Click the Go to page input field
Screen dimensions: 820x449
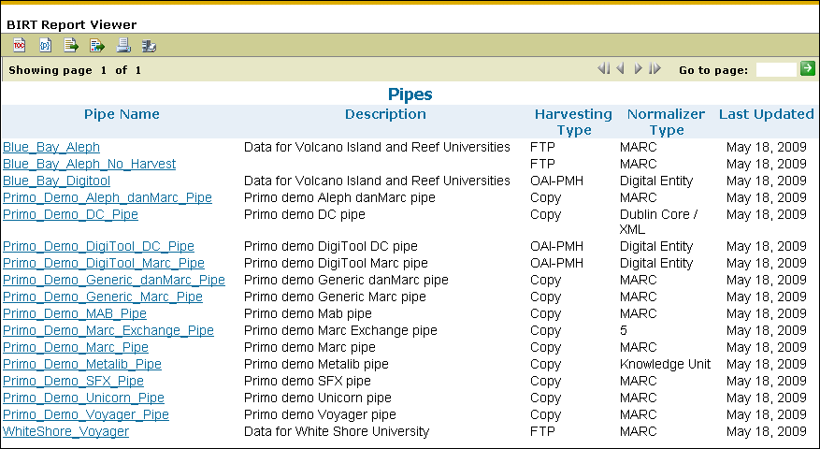point(776,69)
